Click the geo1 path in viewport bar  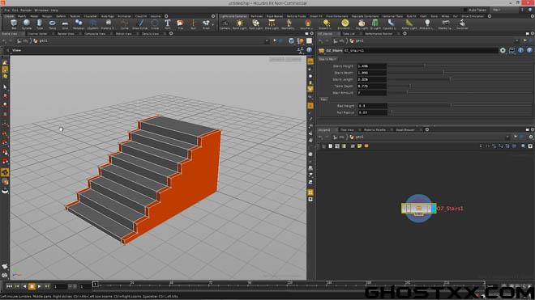41,41
